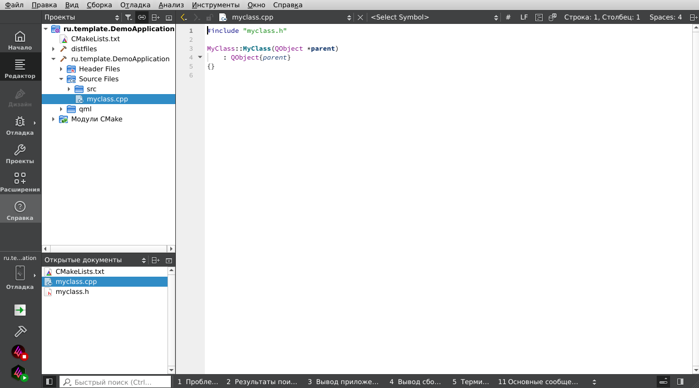The width and height of the screenshot is (699, 388).
Task: Click the LF line ending button
Action: pyautogui.click(x=524, y=17)
